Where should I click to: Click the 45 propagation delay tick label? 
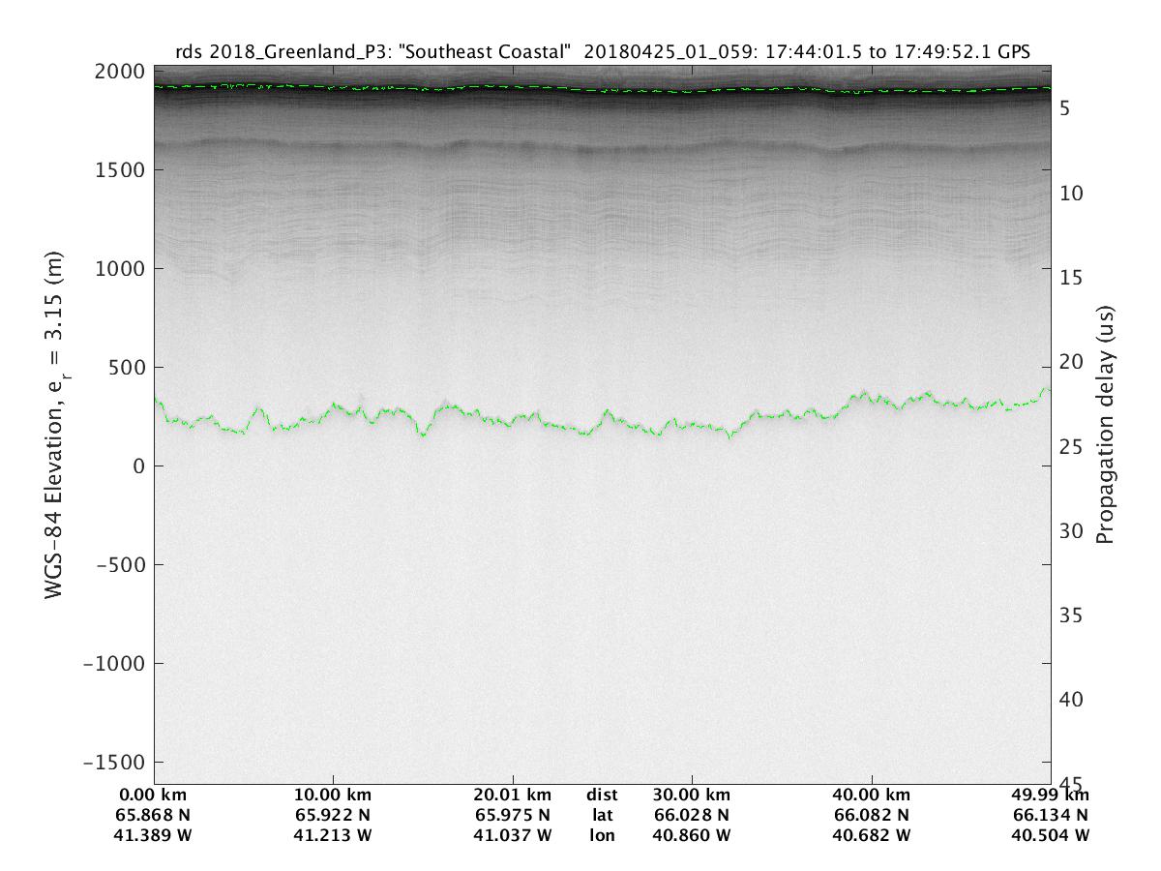pos(1070,784)
